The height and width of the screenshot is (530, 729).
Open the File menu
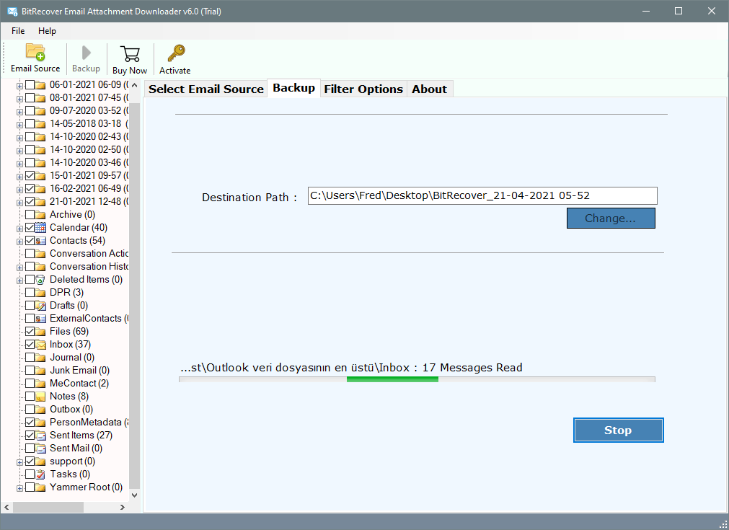point(18,31)
